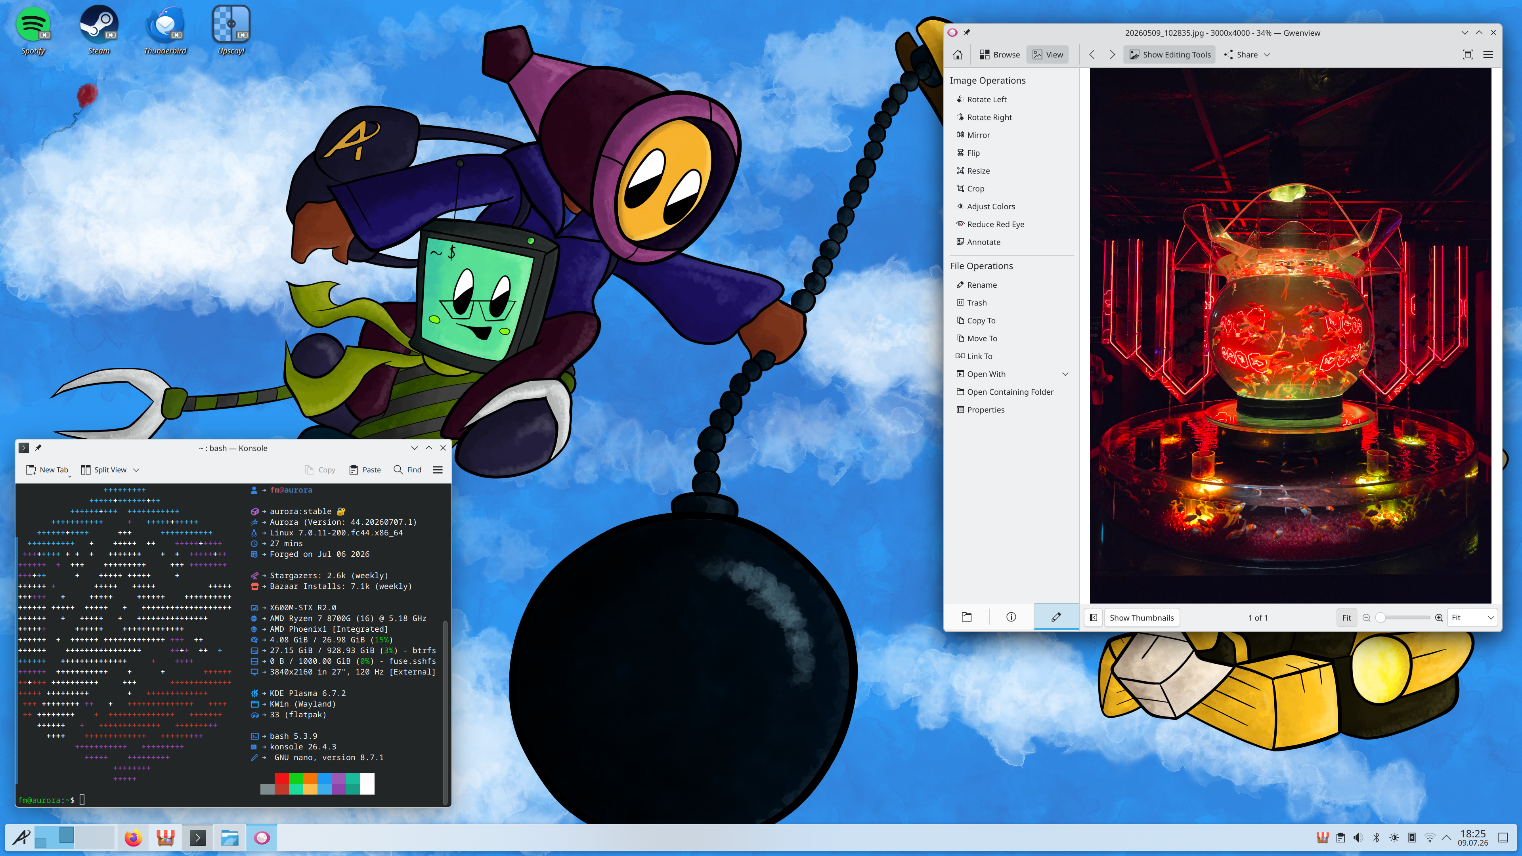The width and height of the screenshot is (1522, 856).
Task: Switch to Gwenview via taskbar icon
Action: tap(262, 837)
